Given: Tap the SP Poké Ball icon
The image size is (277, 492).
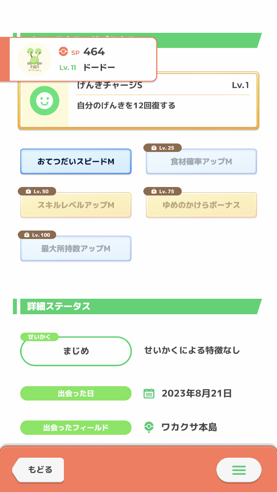Looking at the screenshot, I should point(63,52).
